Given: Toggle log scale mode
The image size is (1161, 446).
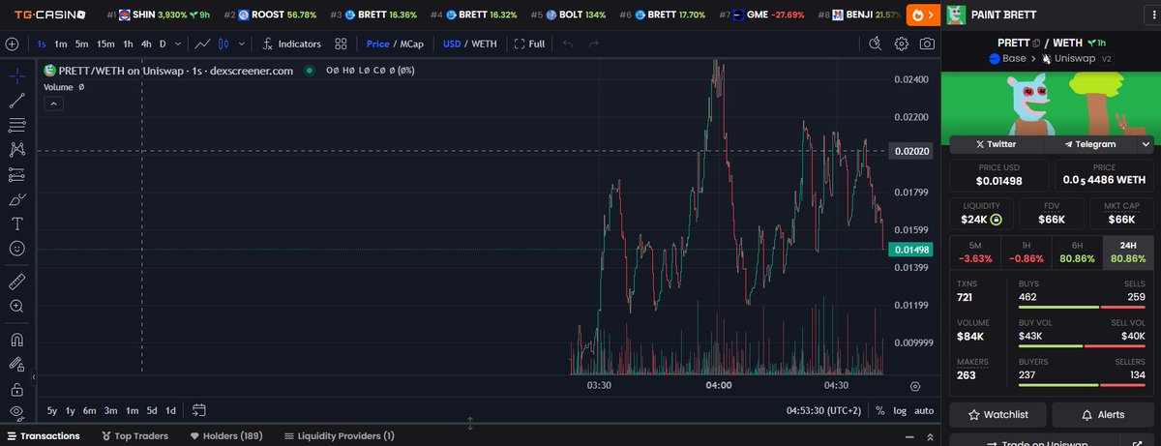Looking at the screenshot, I should [x=900, y=410].
